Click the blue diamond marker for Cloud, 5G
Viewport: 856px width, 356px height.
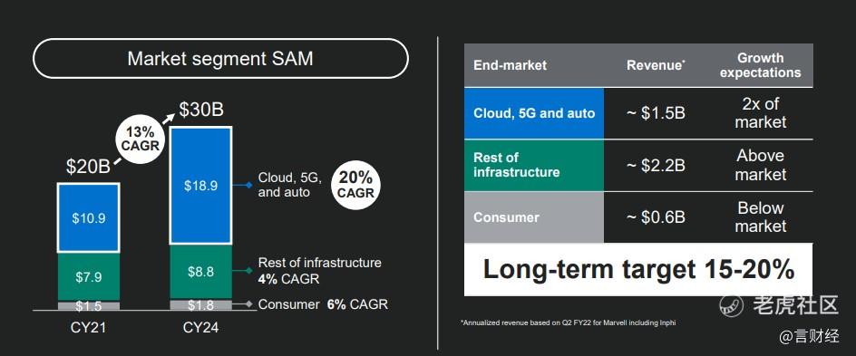tap(248, 186)
